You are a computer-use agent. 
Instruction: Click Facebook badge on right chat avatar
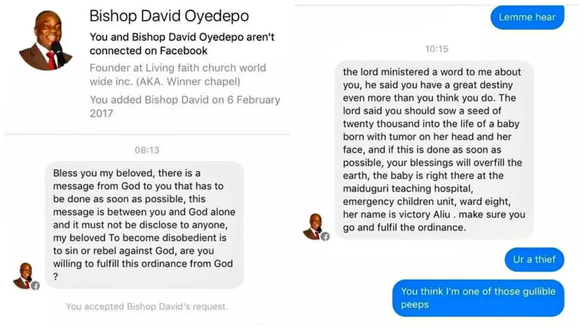point(325,236)
